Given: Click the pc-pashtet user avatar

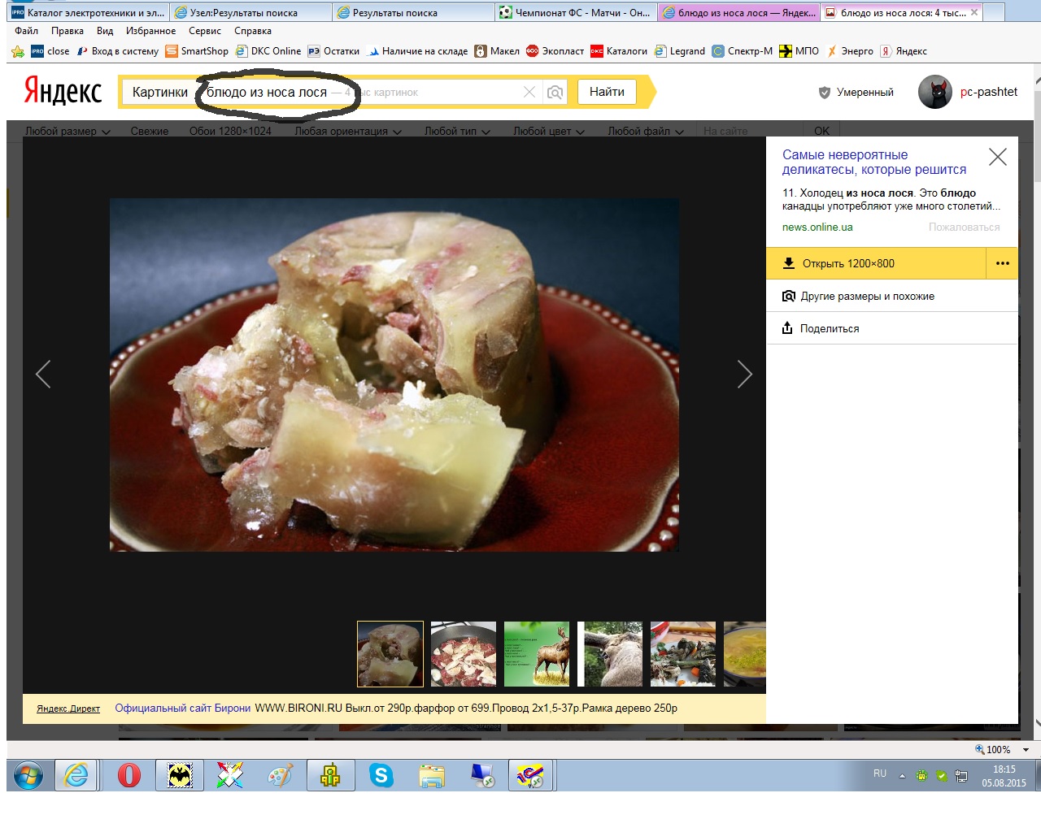Looking at the screenshot, I should pyautogui.click(x=935, y=92).
